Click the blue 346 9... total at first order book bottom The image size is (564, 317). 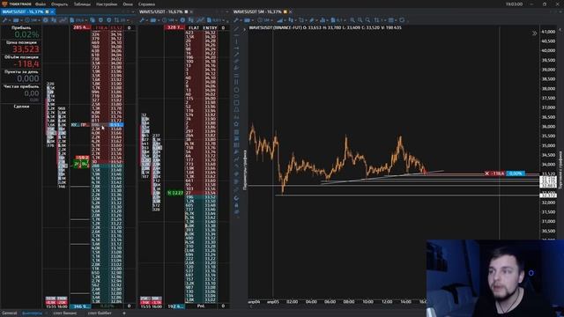tap(80, 306)
